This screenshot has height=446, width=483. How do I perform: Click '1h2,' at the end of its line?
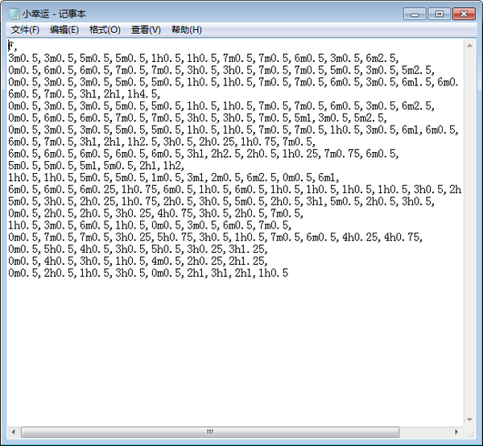tap(173, 165)
